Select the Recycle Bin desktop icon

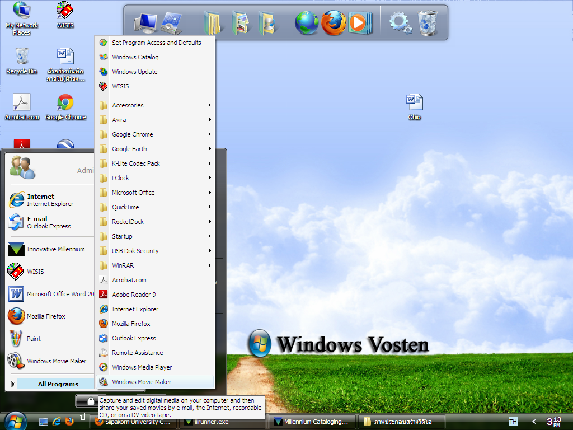point(22,61)
